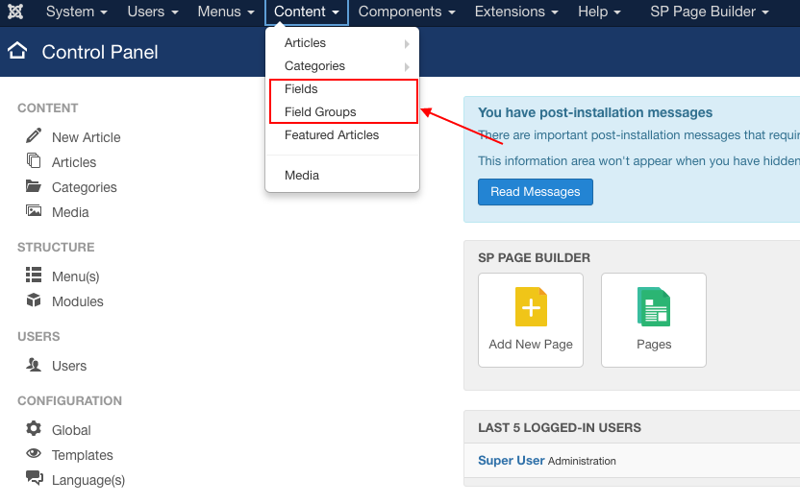The width and height of the screenshot is (800, 504).
Task: Click the Categories folder icon in sidebar
Action: 34,186
